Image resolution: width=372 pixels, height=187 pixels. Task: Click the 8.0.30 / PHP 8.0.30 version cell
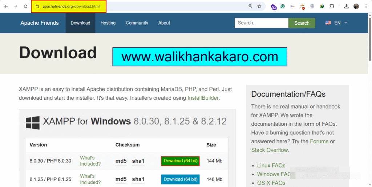click(50, 161)
